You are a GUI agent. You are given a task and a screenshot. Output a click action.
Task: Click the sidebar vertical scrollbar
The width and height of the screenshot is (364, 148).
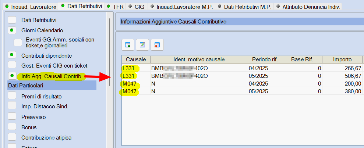[x=109, y=52]
